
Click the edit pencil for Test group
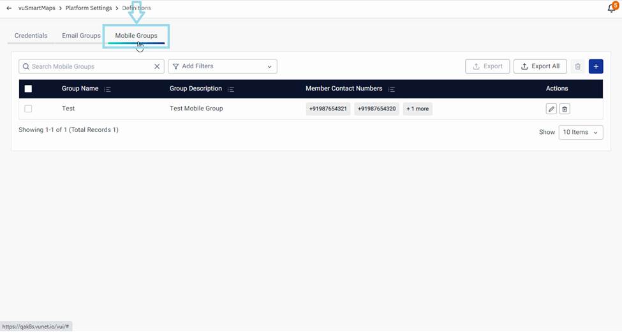551,109
